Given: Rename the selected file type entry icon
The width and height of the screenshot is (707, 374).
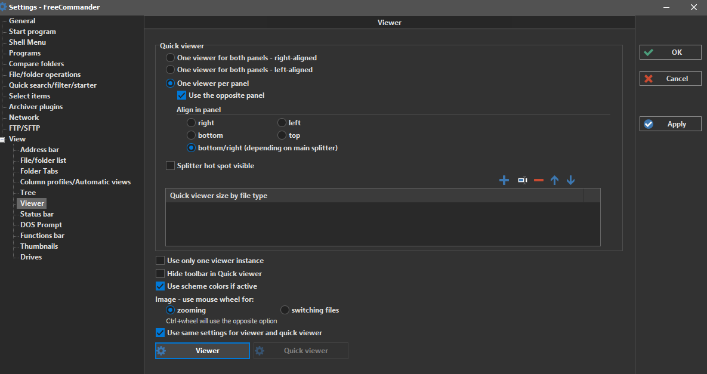Looking at the screenshot, I should tap(522, 180).
